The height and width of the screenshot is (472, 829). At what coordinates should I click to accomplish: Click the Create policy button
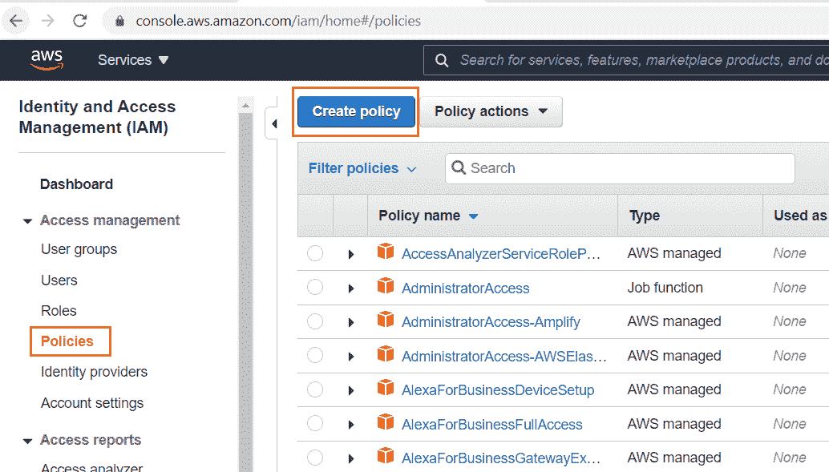tap(356, 111)
